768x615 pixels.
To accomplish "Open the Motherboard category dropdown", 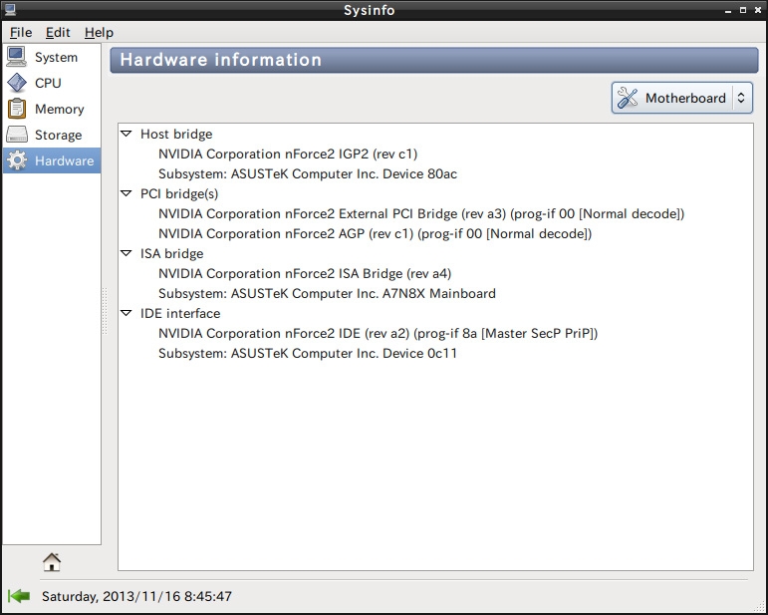I will point(681,98).
